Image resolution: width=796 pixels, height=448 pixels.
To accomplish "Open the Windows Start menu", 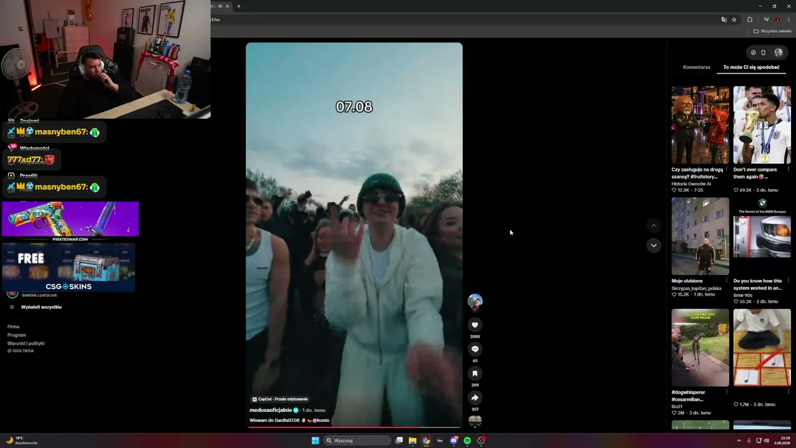I will tap(315, 441).
